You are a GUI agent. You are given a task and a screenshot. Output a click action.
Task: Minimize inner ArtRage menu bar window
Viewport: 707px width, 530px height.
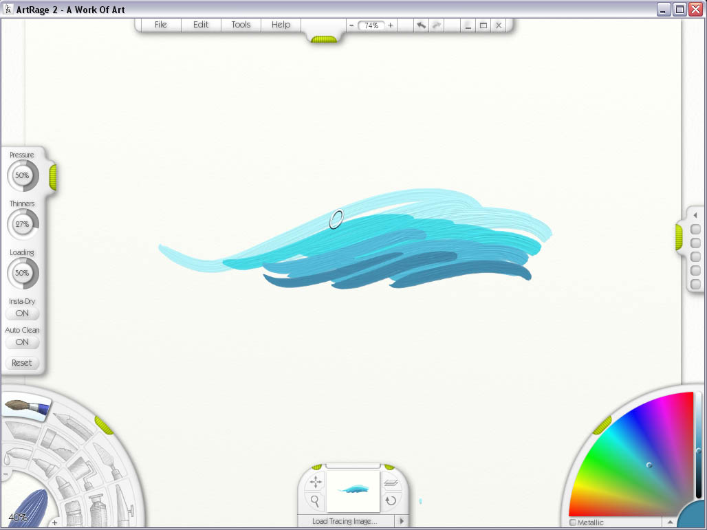click(x=468, y=25)
